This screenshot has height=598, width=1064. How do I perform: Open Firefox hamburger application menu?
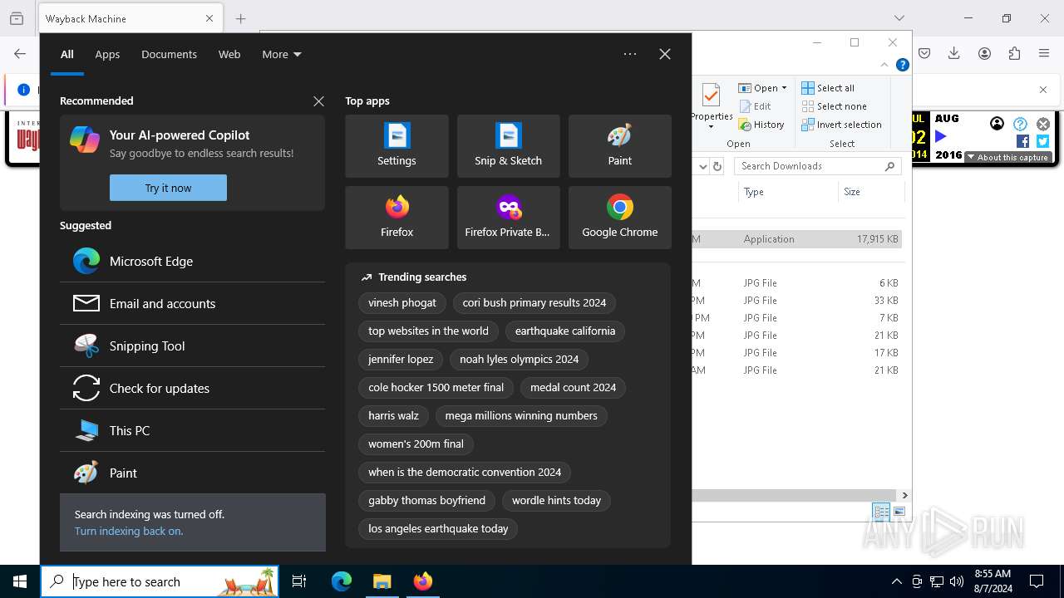pyautogui.click(x=1044, y=53)
